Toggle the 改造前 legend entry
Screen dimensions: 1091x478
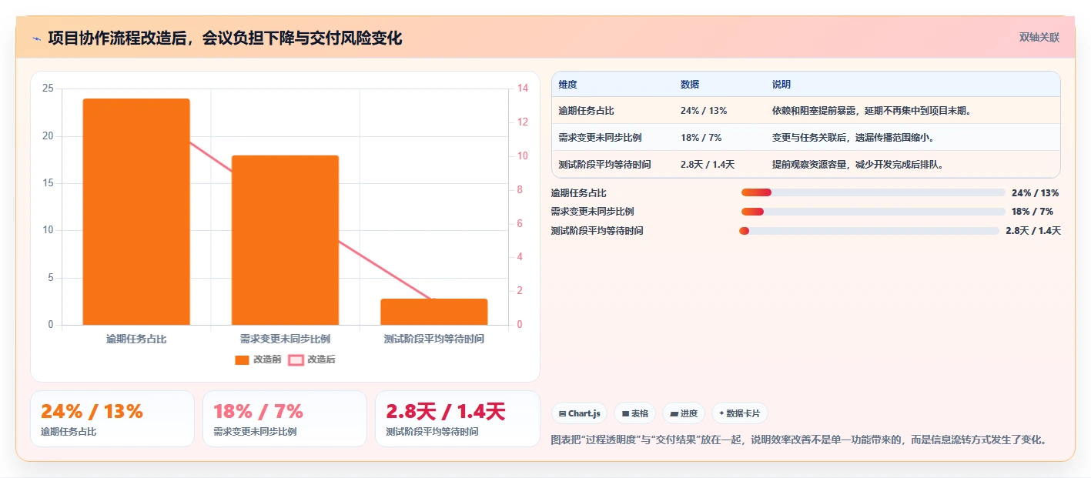point(258,359)
